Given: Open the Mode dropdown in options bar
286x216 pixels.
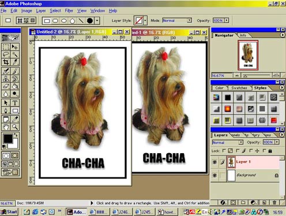Looking at the screenshot, I should (x=189, y=20).
